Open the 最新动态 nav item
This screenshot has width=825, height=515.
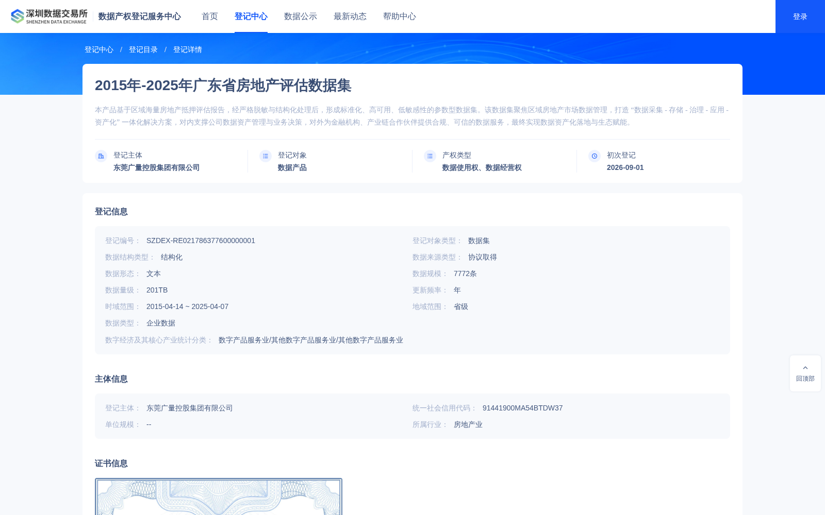[x=350, y=16]
